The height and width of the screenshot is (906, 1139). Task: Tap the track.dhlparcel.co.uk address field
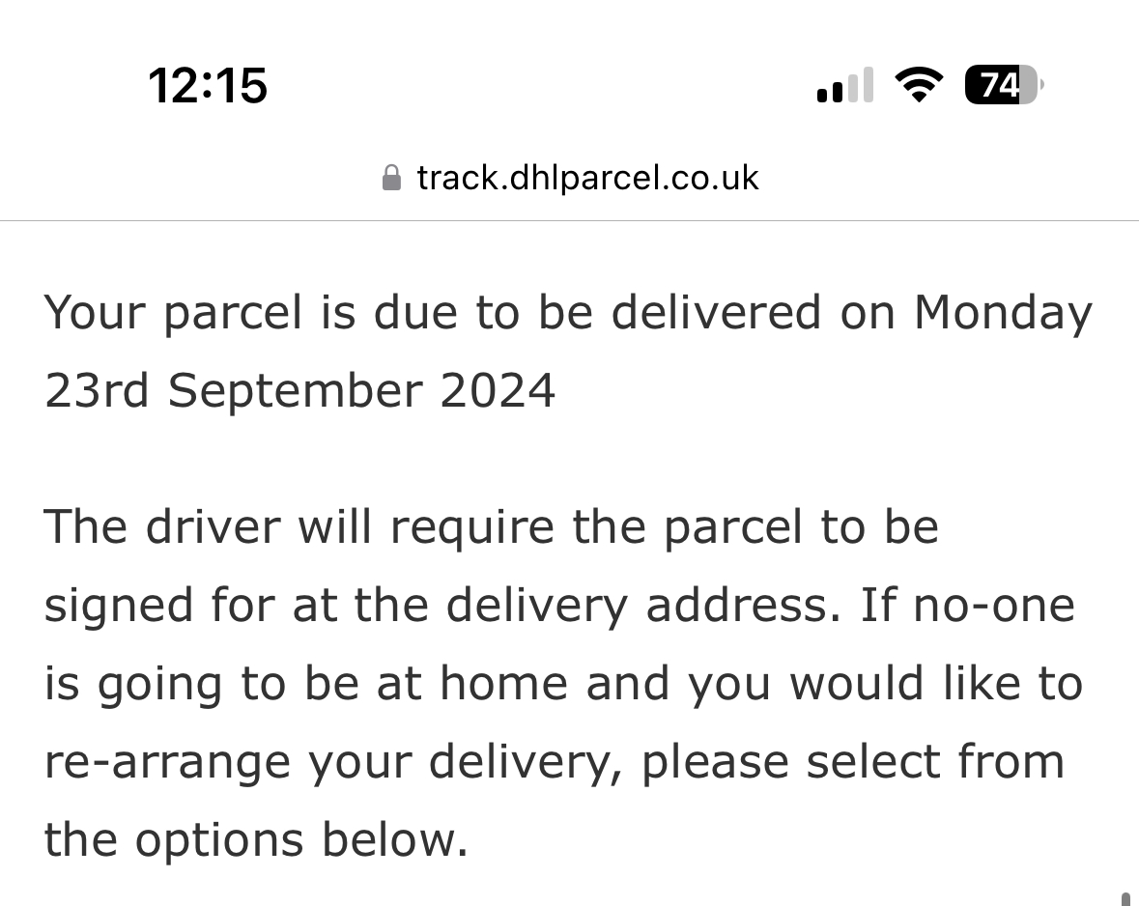[x=587, y=178]
